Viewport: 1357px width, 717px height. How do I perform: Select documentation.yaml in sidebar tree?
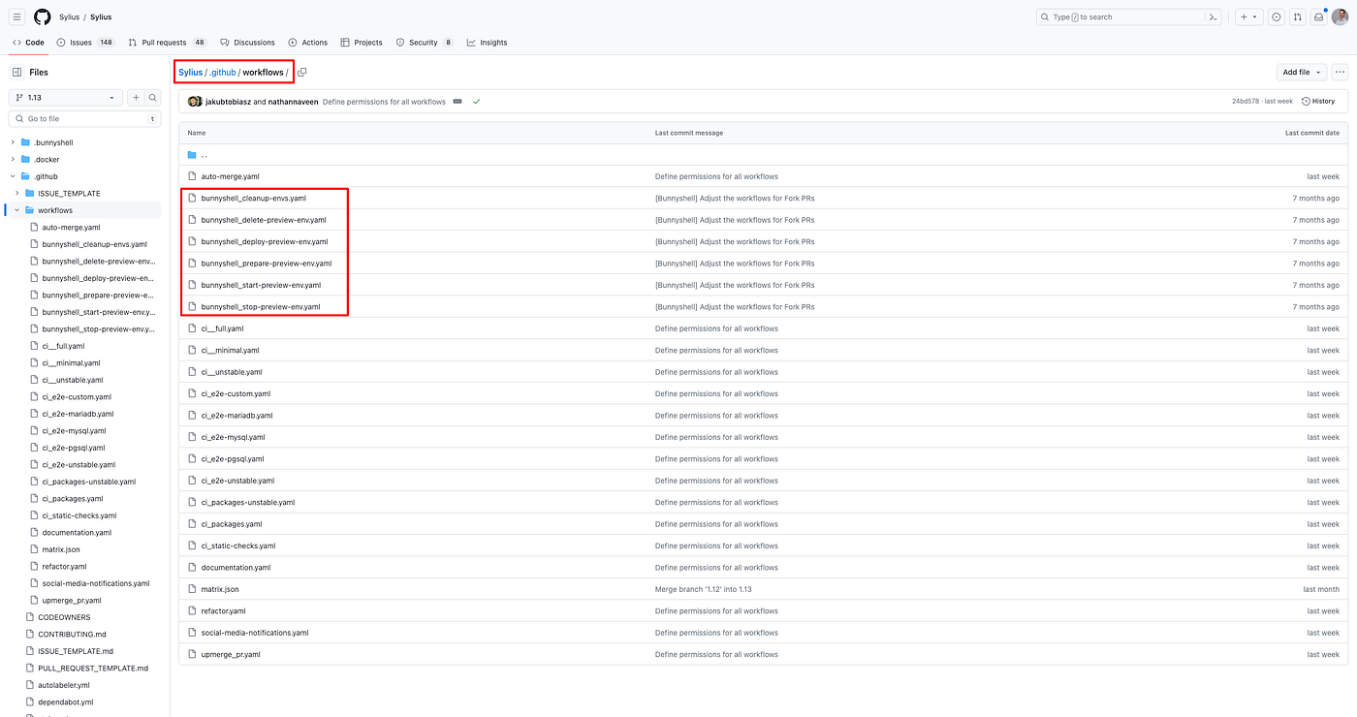77,532
